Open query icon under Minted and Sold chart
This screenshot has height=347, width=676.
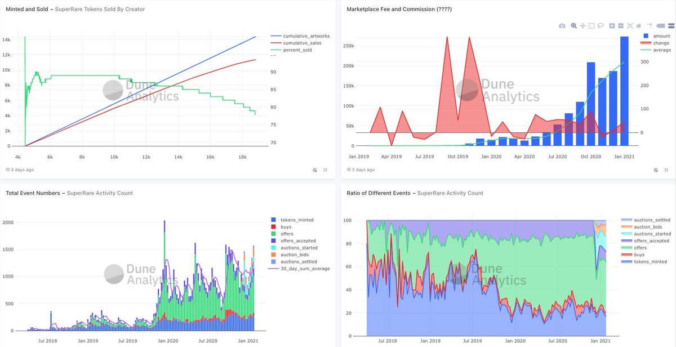point(315,170)
